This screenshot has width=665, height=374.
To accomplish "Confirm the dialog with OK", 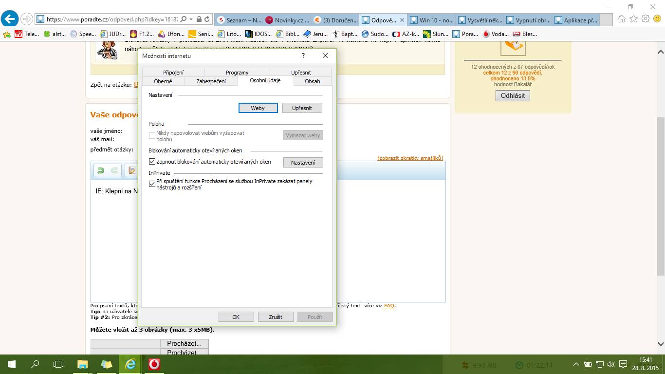I will point(236,317).
